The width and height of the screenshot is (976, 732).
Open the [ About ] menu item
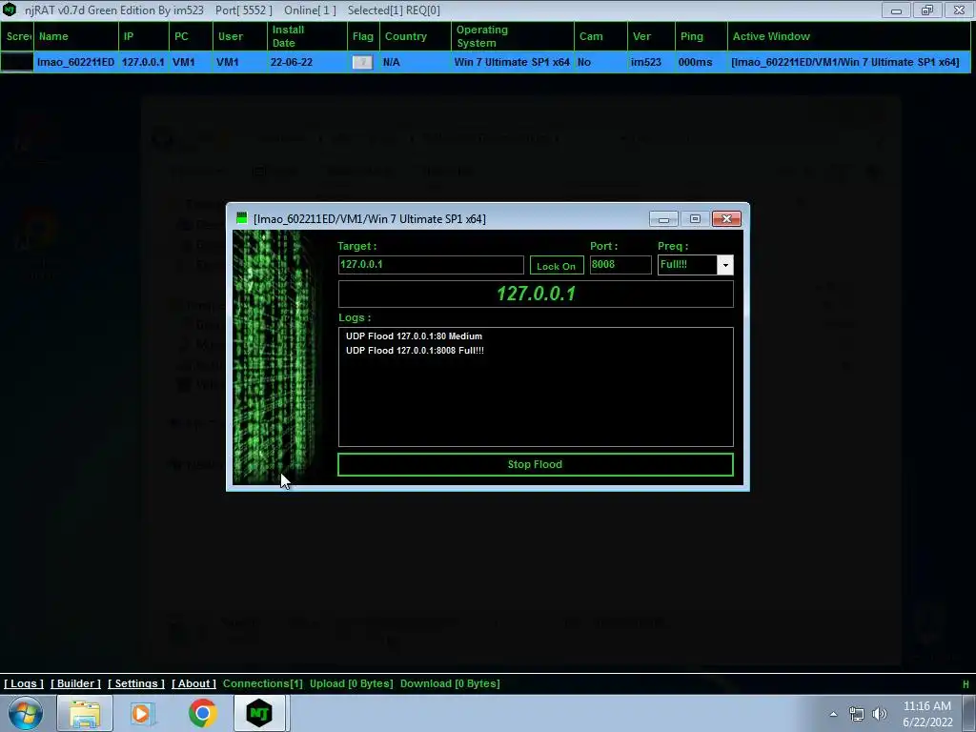193,683
